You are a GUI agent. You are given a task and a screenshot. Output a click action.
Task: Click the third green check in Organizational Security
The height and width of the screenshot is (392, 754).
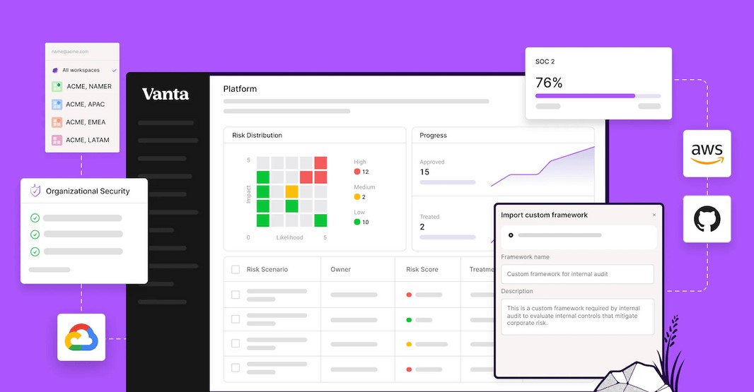(x=35, y=251)
